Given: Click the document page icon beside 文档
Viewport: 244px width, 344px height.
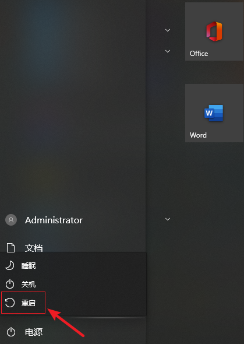Looking at the screenshot, I should pos(10,248).
